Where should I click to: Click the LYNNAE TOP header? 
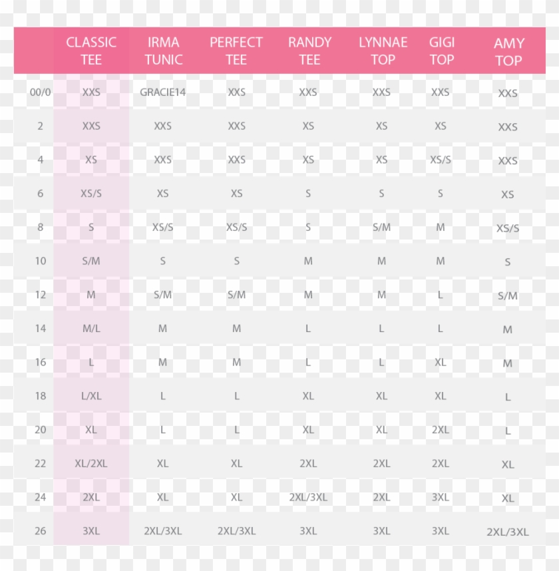(383, 51)
